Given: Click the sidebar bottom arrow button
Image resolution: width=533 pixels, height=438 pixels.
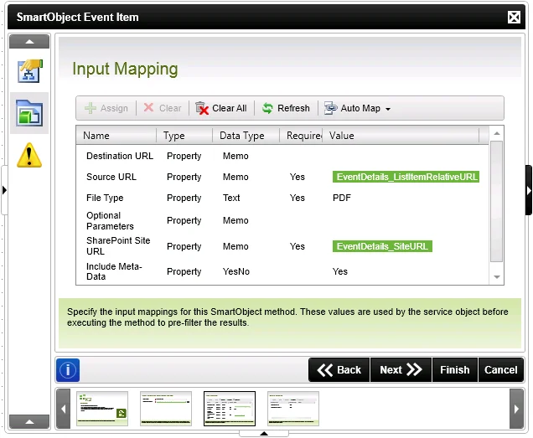Looking at the screenshot, I should 29,422.
